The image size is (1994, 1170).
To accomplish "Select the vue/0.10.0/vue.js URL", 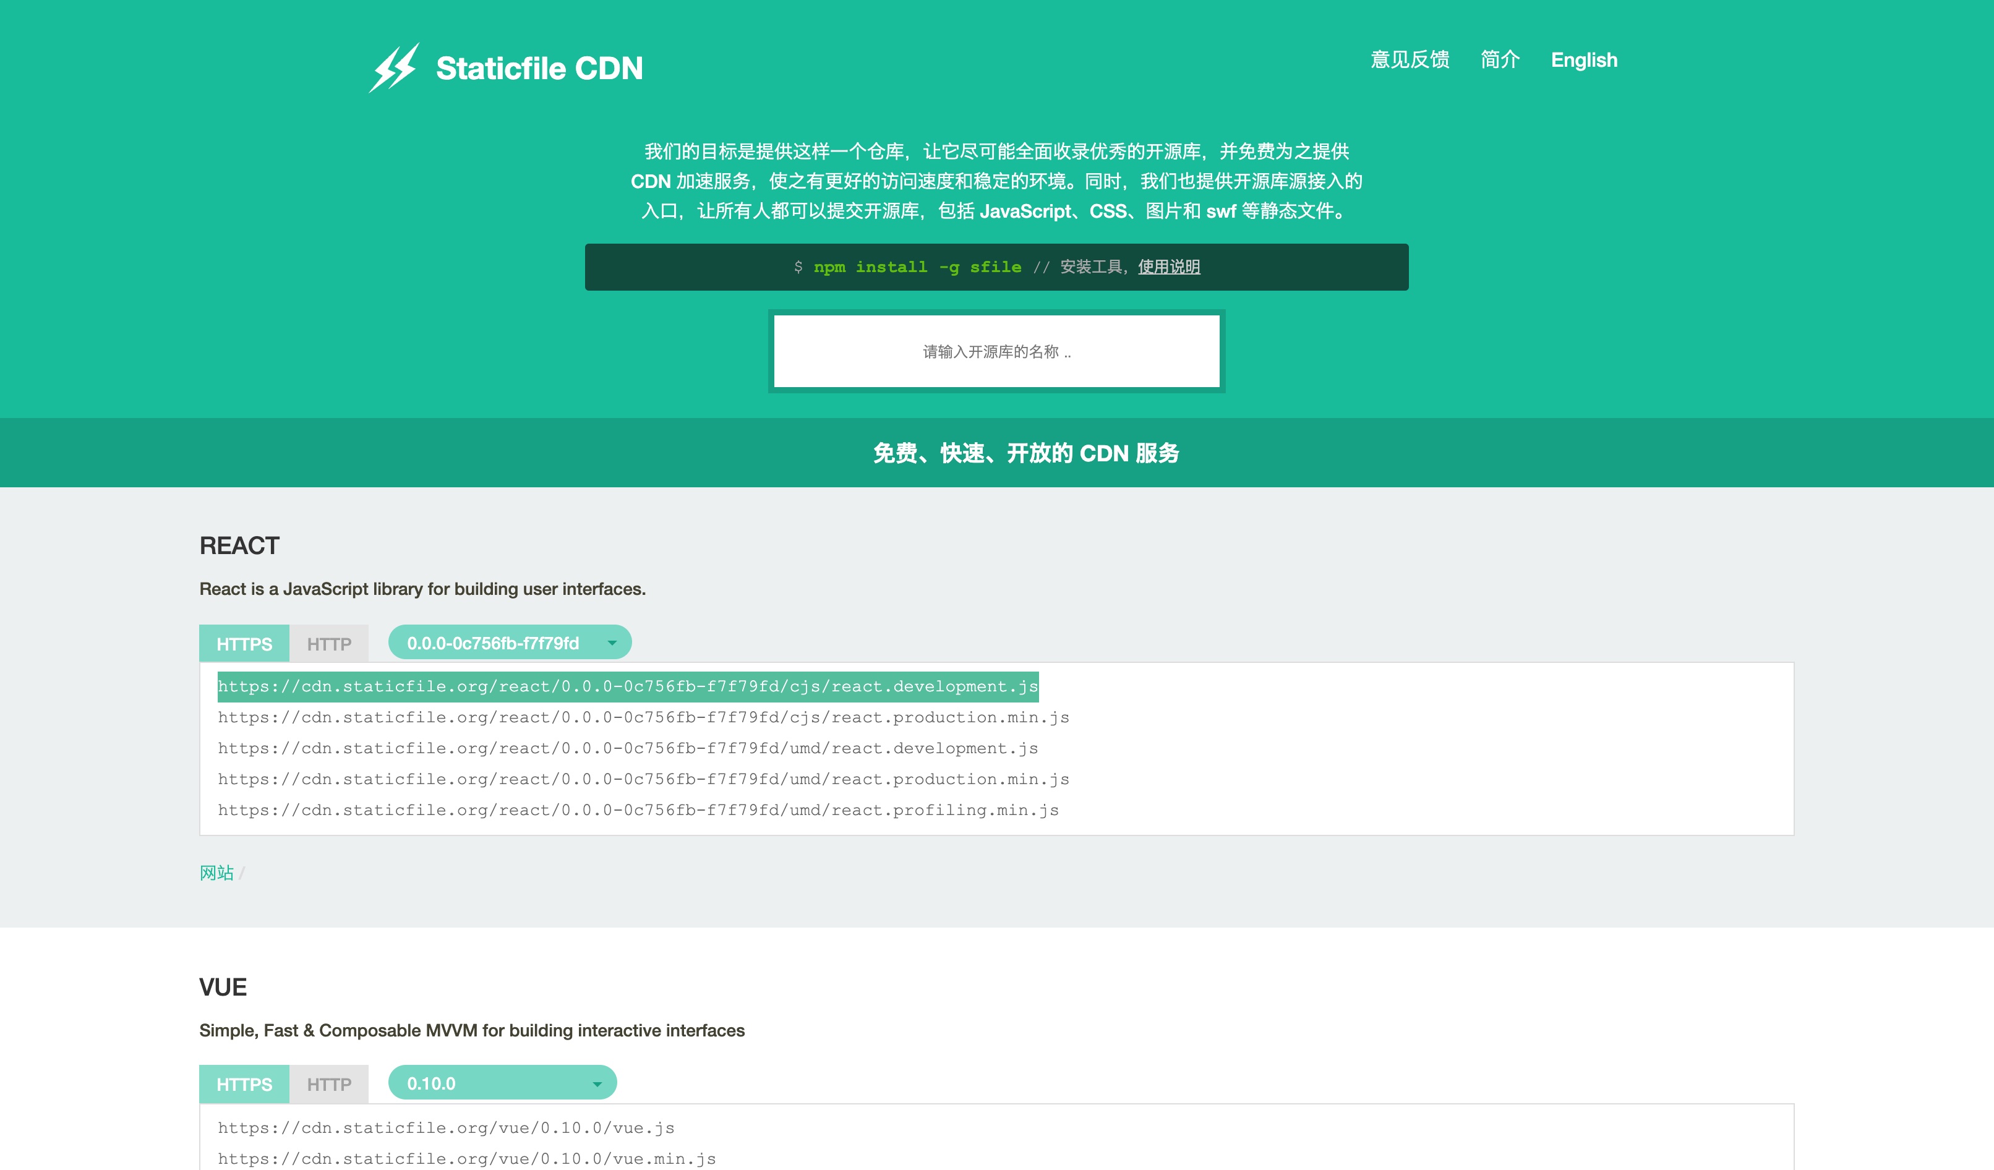I will pyautogui.click(x=447, y=1128).
